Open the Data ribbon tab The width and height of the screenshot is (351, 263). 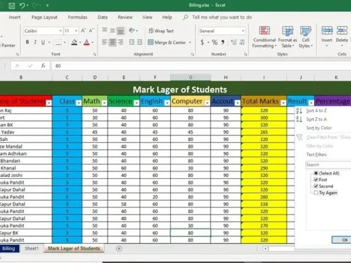coord(102,17)
